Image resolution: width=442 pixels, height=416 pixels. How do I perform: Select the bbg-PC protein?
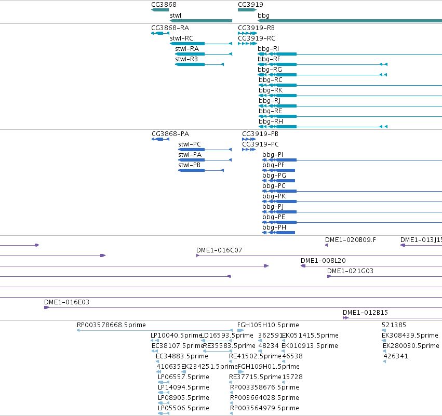352,191
